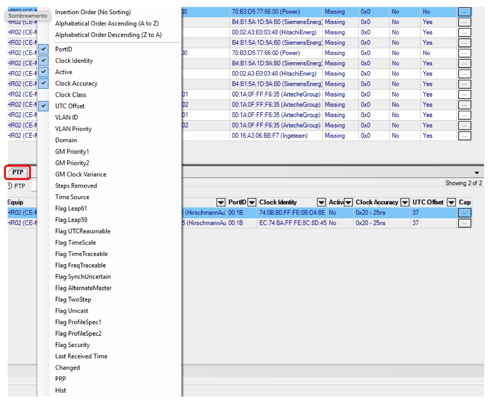Click the clock icon beside the PTP label
Screen dimensions: 490x401
point(10,186)
